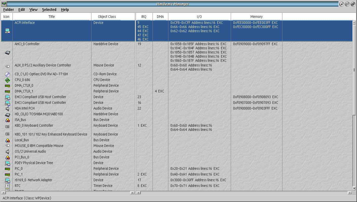This screenshot has height=202, width=357.
Task: Click right pane horizontal scrollbar left arrow
Action: 138,193
